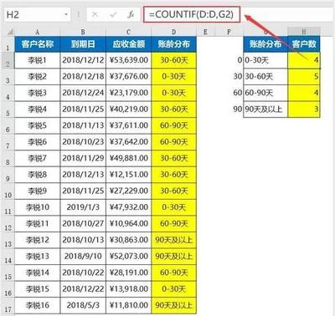Select count cell for 60-90天 row
335x316 pixels.
click(304, 93)
